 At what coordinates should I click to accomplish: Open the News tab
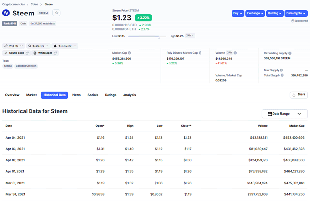pyautogui.click(x=77, y=95)
